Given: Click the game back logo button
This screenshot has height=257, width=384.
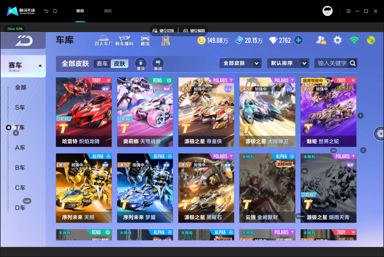Looking at the screenshot, I should 23,41.
